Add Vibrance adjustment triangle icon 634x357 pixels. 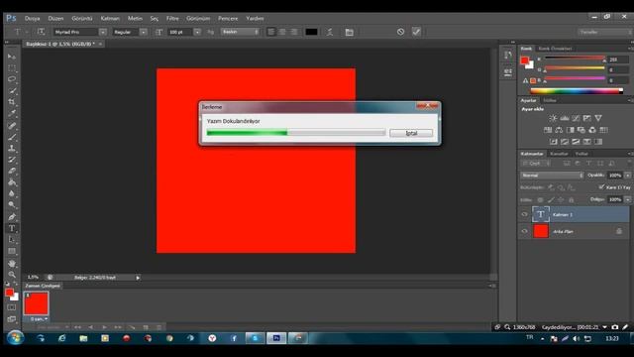[x=598, y=118]
